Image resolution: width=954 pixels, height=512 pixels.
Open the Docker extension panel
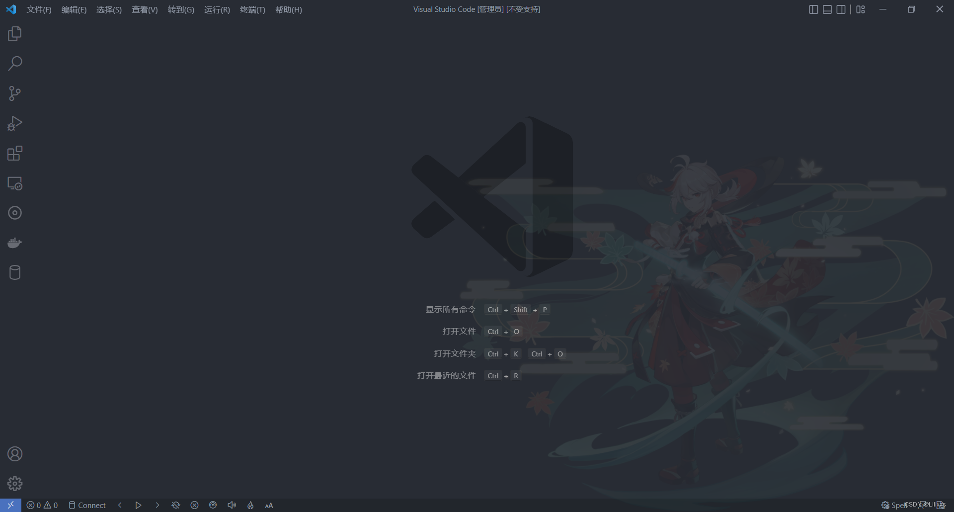click(14, 243)
